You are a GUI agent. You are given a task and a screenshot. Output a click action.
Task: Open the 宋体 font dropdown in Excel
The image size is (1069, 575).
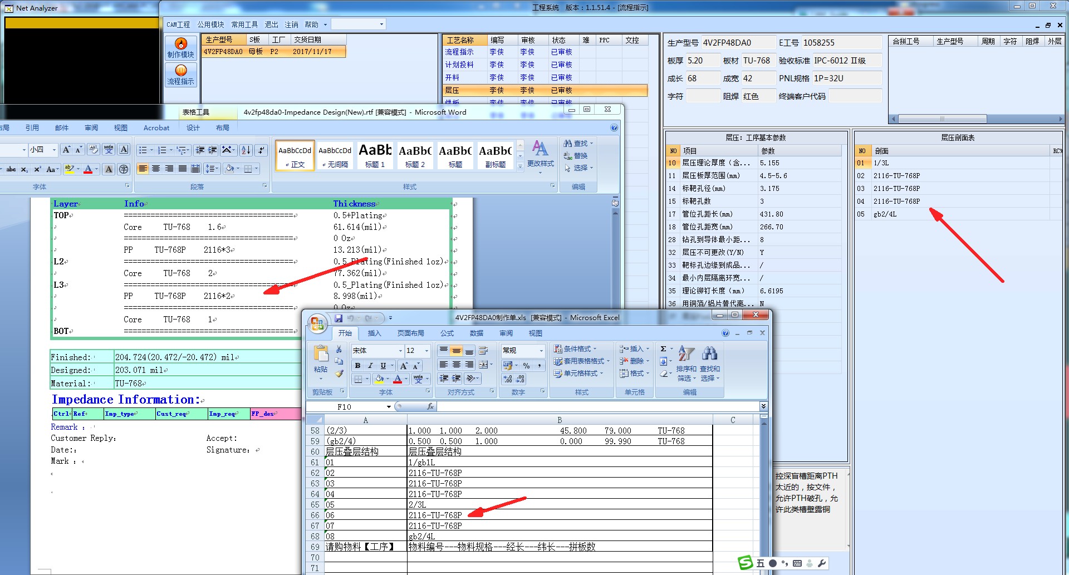point(400,351)
